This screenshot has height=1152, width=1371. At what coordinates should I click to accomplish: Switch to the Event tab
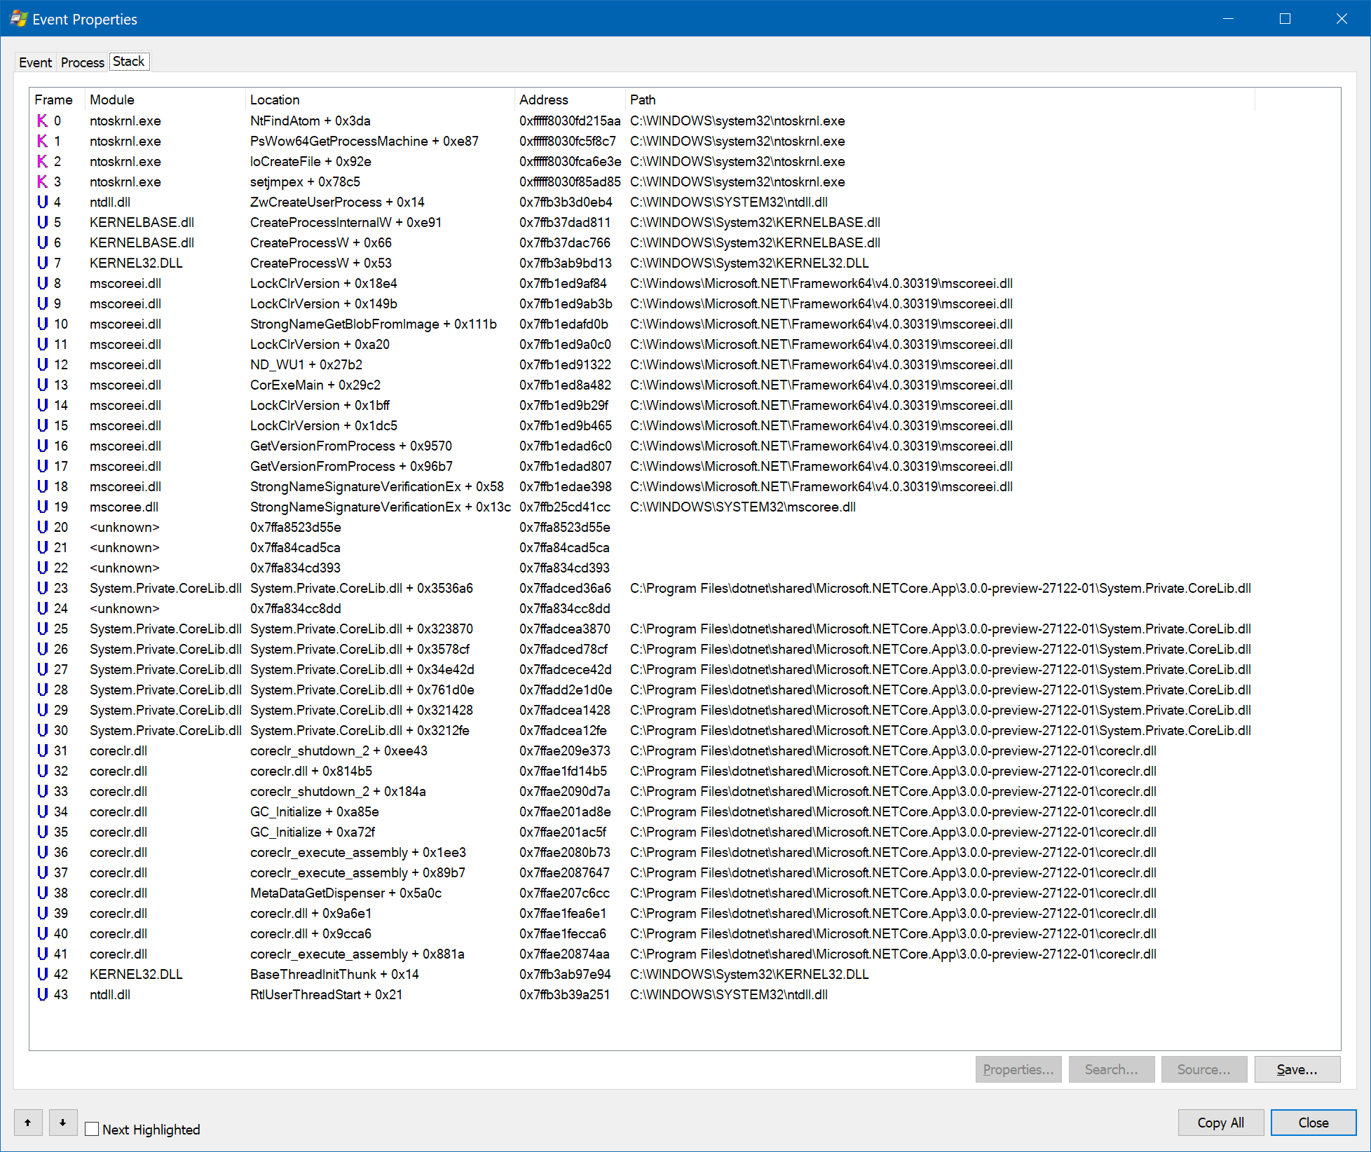[35, 62]
